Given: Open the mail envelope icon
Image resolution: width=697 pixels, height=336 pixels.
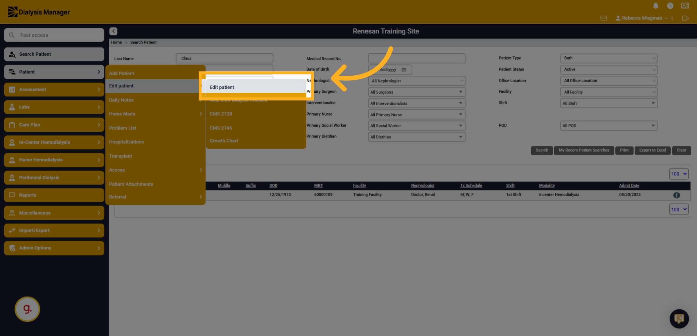Looking at the screenshot, I should tap(603, 18).
